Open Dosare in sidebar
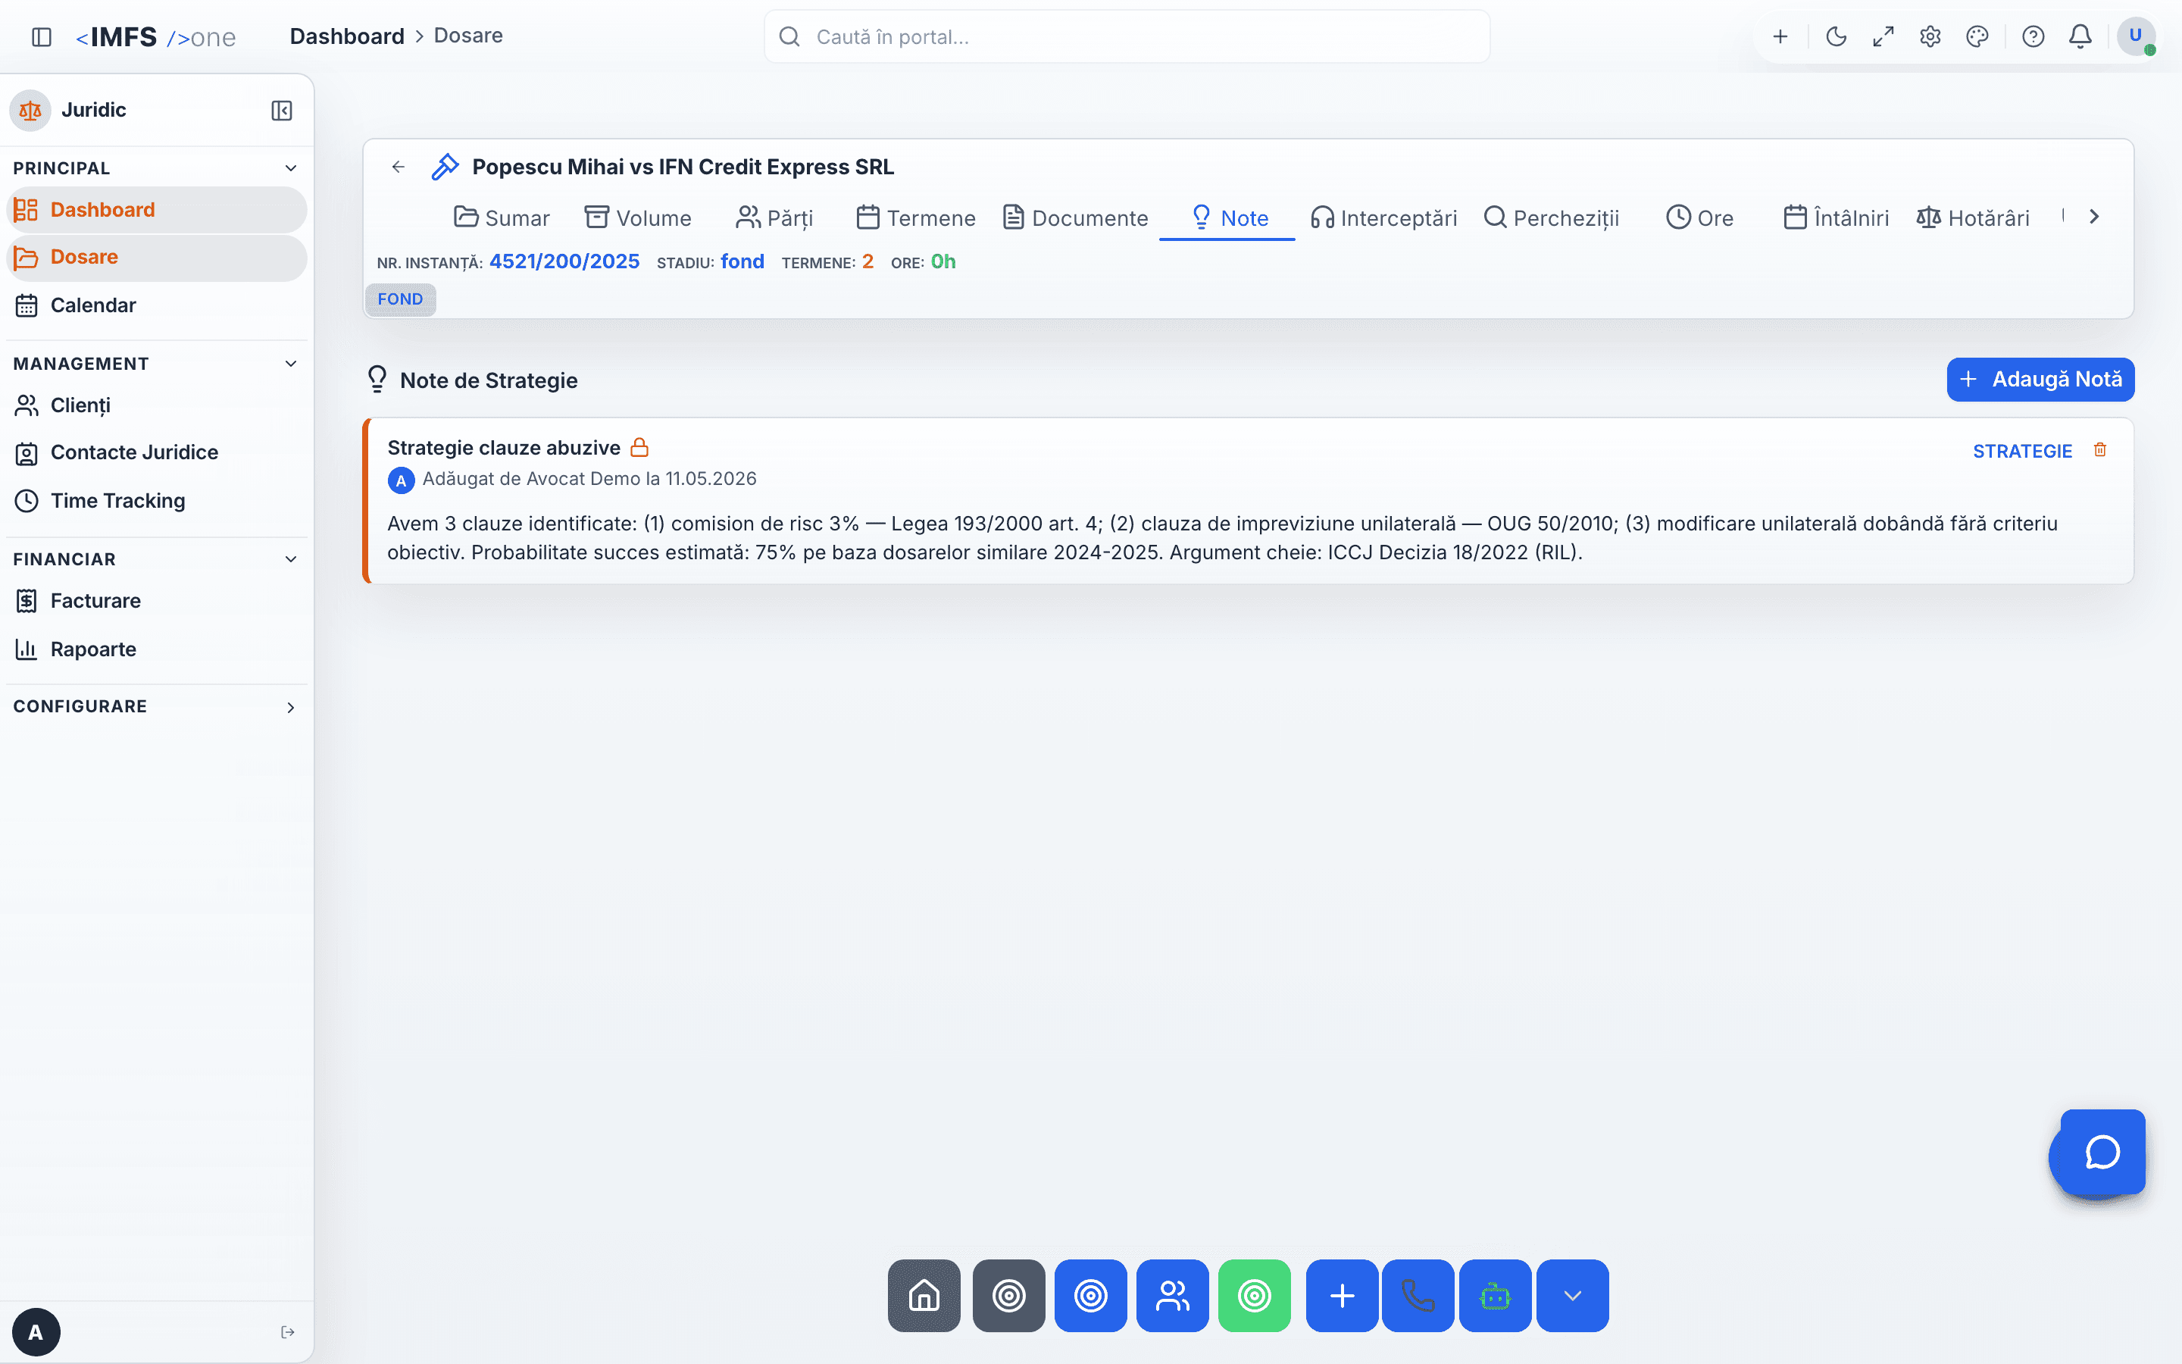Image resolution: width=2182 pixels, height=1364 pixels. (157, 257)
